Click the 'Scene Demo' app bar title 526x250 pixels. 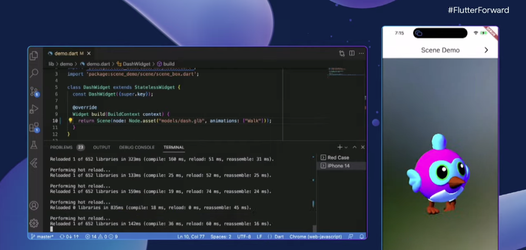(440, 50)
